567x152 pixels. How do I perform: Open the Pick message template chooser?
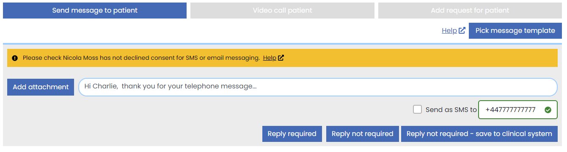click(515, 31)
